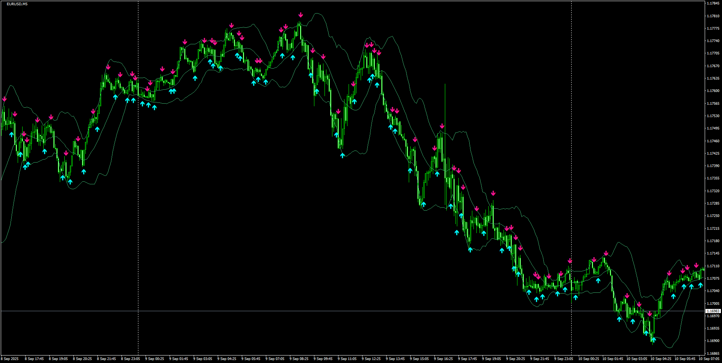
Task: Click the 1.16865 value at the bottom of the price scale
Action: tap(713, 353)
